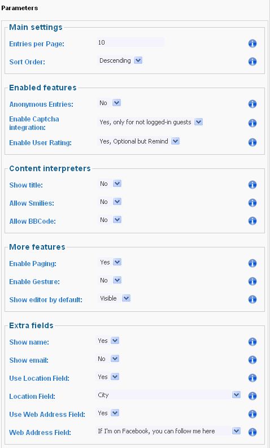Show help icon for Anonymous Entries

(252, 104)
